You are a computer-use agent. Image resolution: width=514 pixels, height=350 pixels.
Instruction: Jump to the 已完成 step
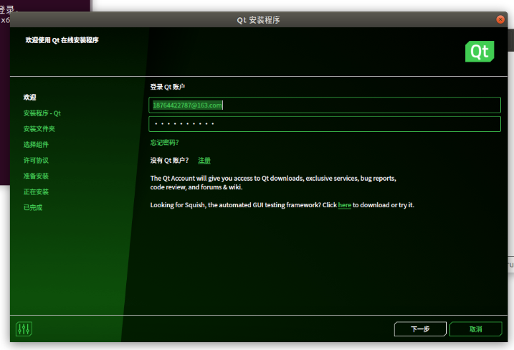(x=33, y=208)
